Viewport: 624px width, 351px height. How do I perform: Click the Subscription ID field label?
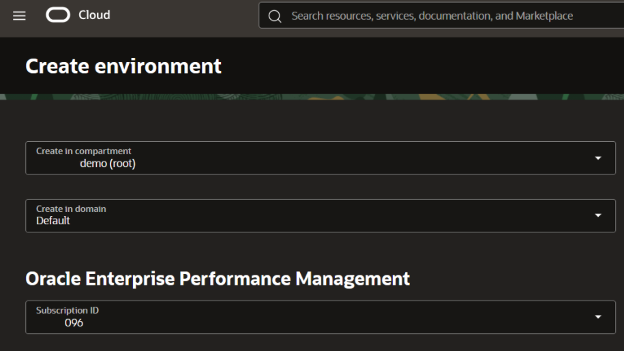click(x=68, y=310)
